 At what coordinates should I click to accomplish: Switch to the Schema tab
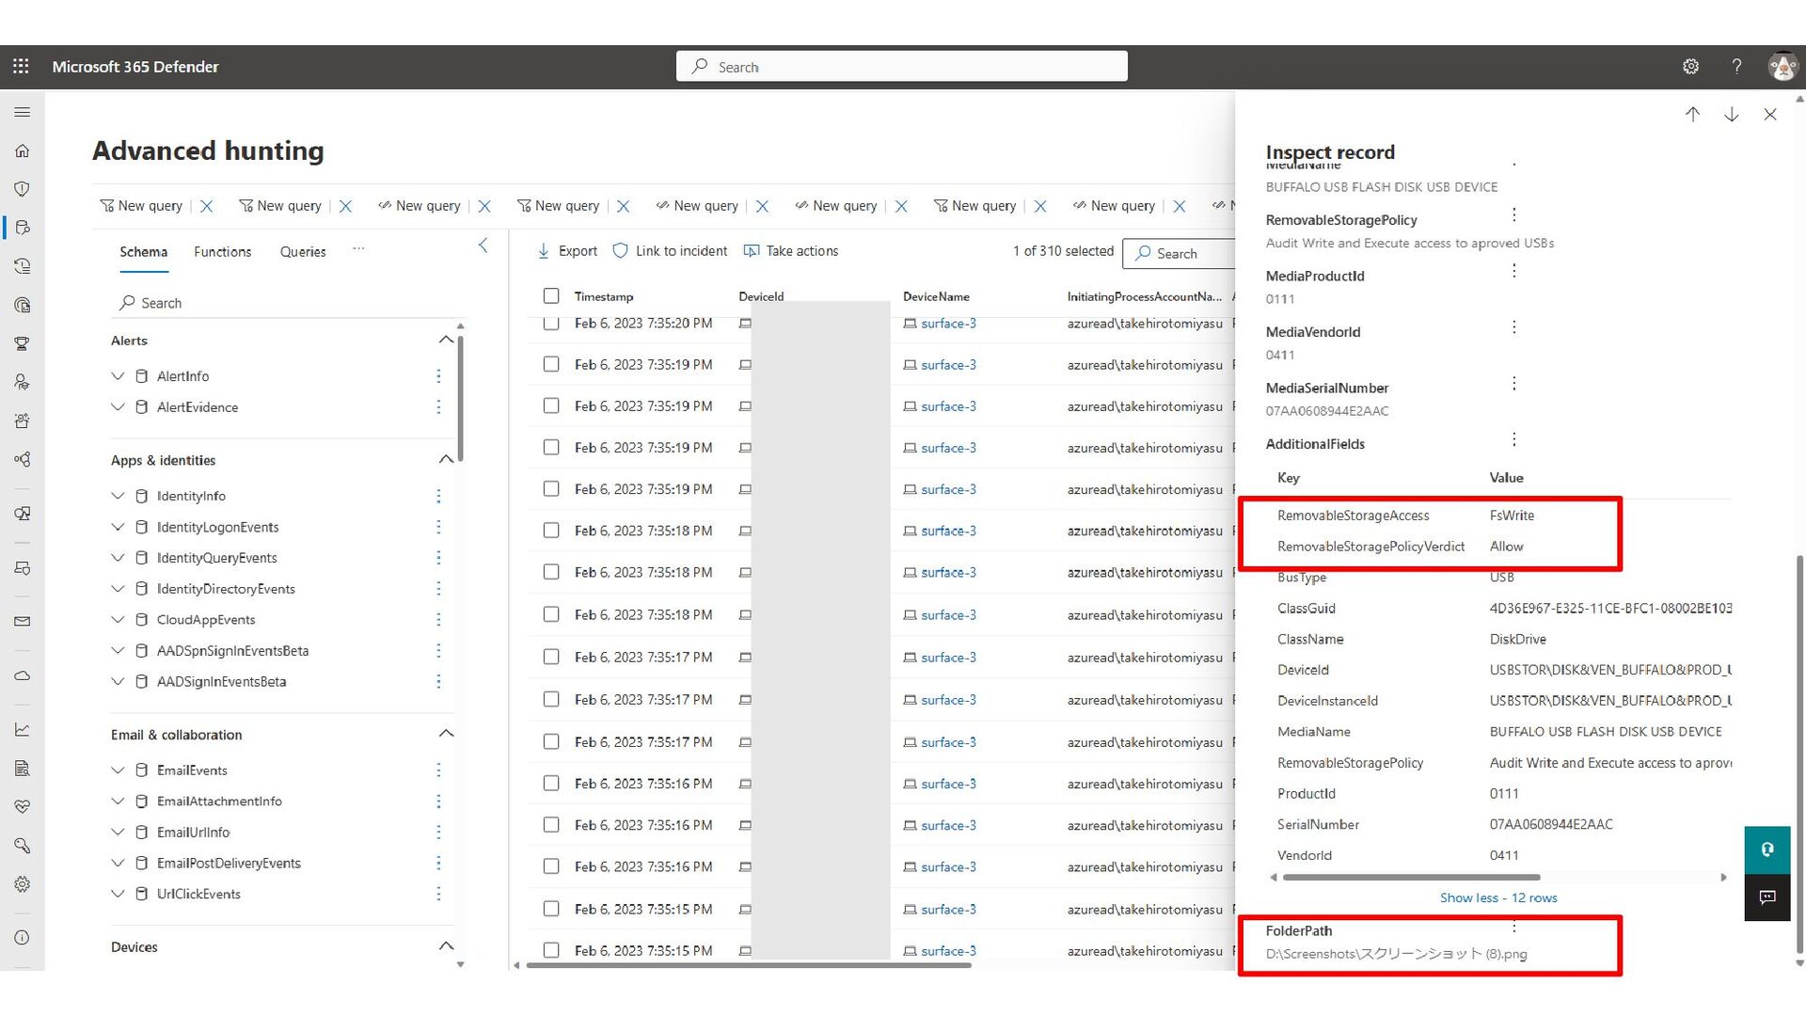pos(143,252)
